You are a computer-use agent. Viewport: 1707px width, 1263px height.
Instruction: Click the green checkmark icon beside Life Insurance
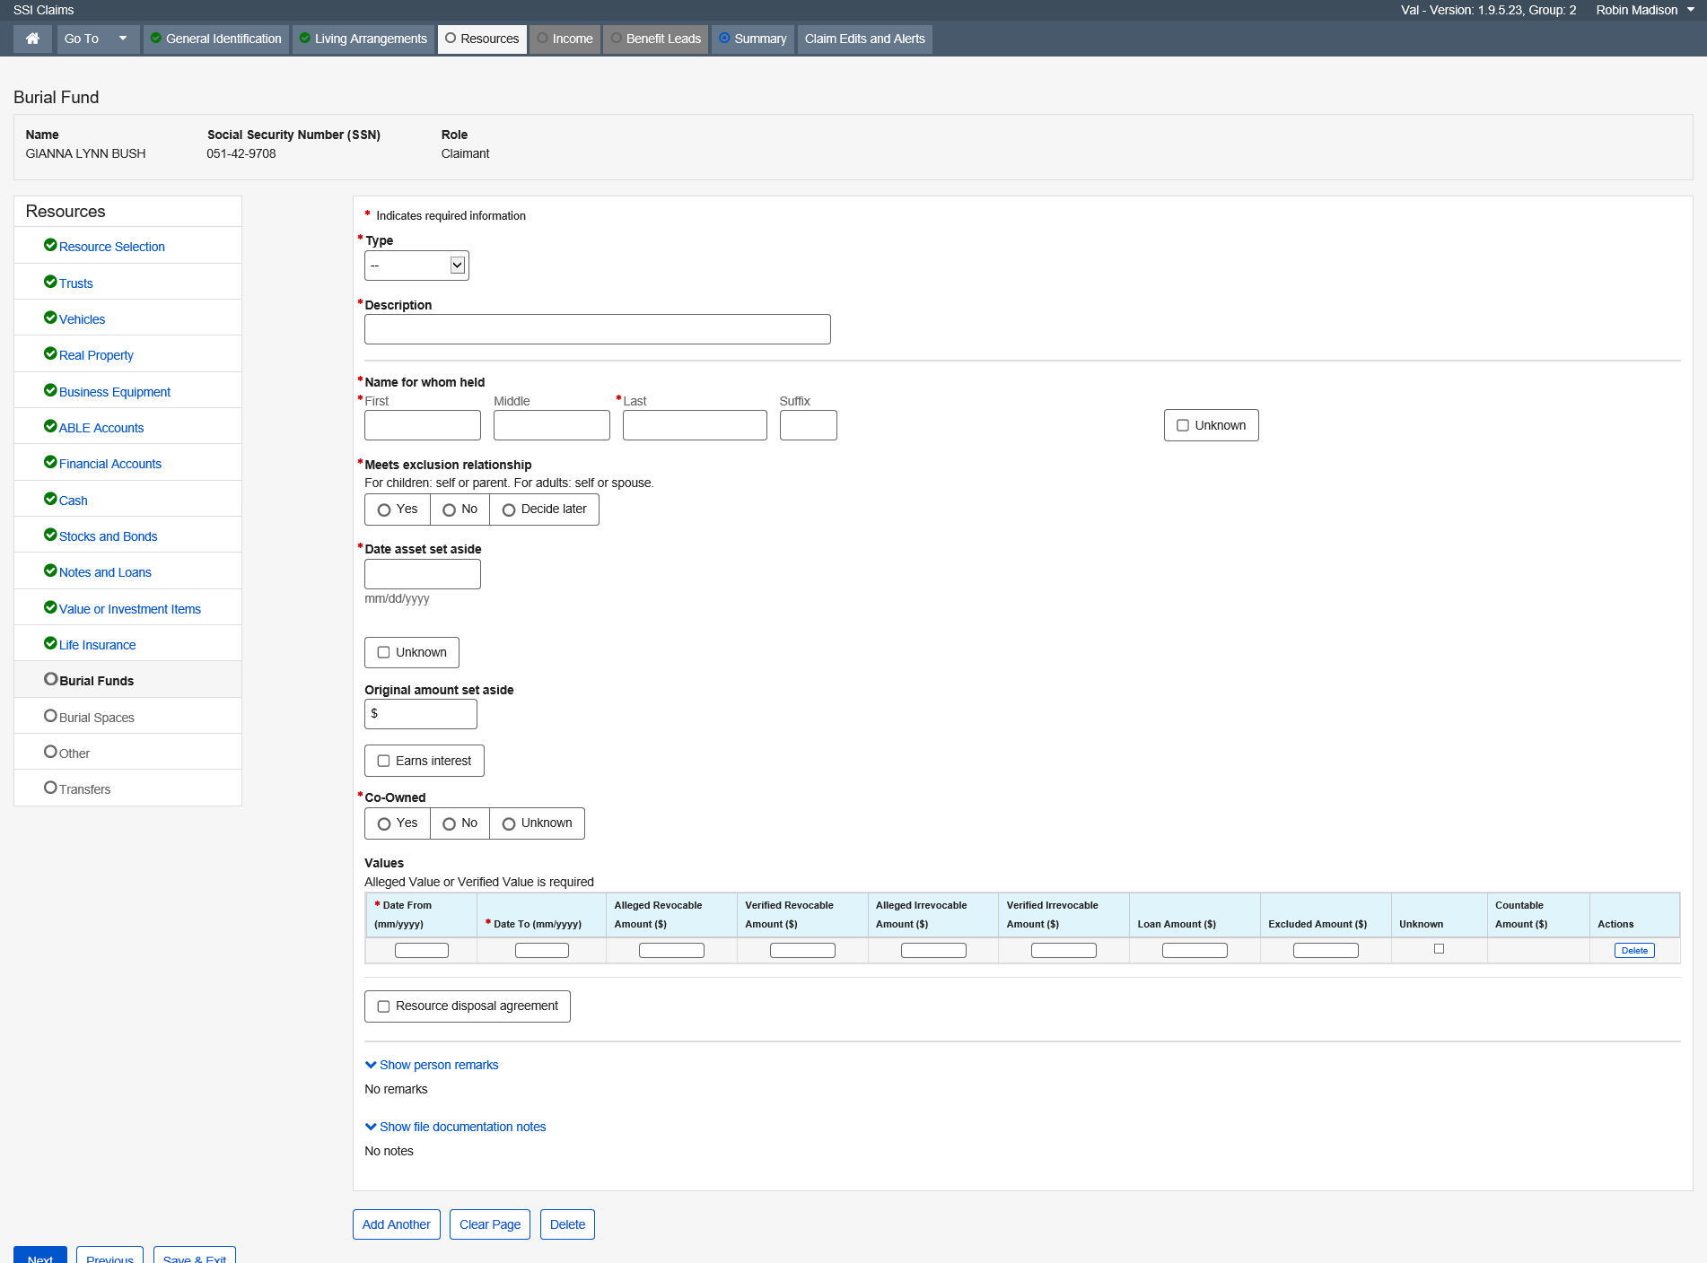(50, 643)
